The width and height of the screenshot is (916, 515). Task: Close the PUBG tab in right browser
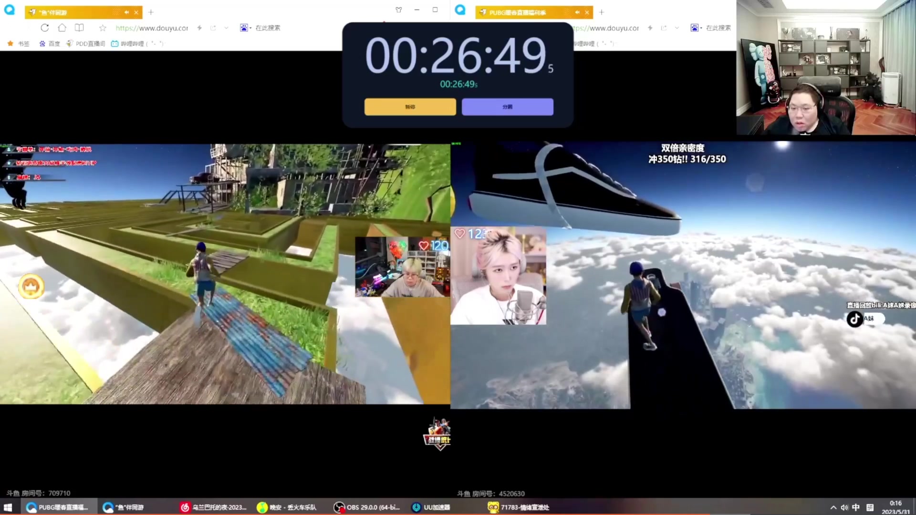(x=587, y=12)
